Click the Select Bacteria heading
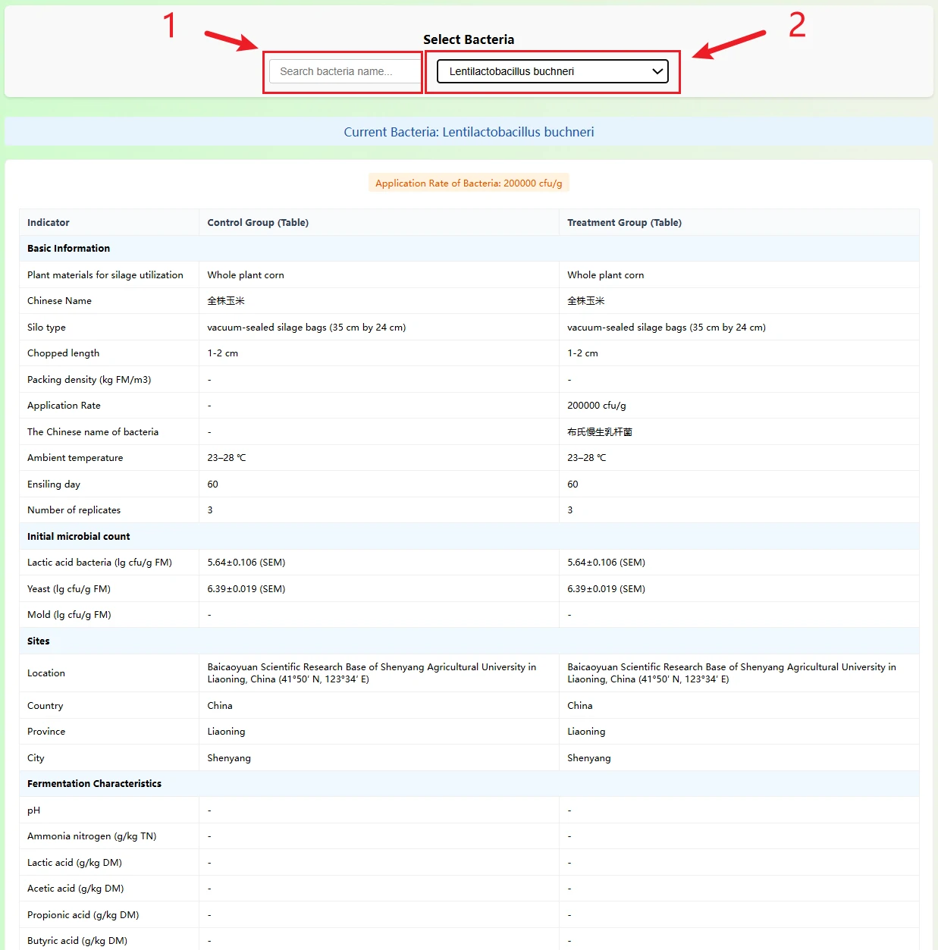 469,39
